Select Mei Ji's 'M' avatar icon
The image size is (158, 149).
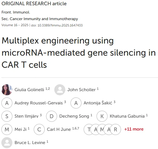[x=7, y=129]
